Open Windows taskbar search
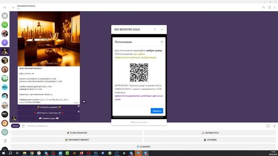The width and height of the screenshot is (278, 156). (x=10, y=153)
